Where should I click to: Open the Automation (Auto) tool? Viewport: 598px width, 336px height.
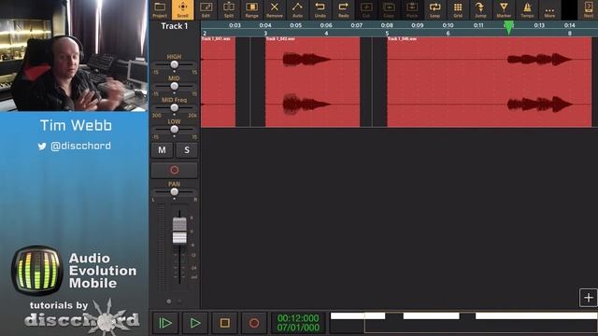[x=297, y=9]
